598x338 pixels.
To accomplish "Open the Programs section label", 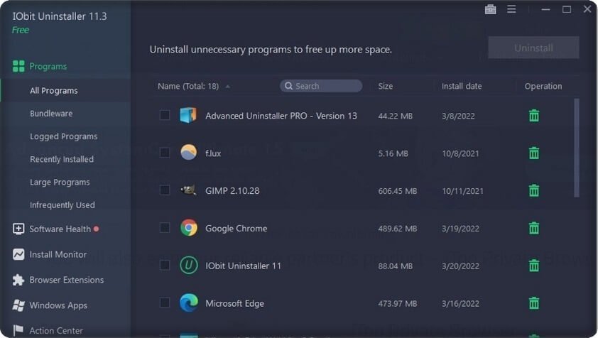I will (x=48, y=66).
